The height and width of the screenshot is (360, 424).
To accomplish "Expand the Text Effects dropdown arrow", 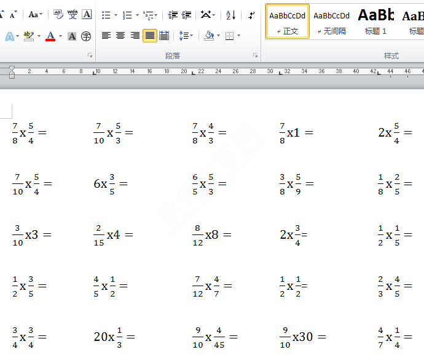I will (x=18, y=36).
